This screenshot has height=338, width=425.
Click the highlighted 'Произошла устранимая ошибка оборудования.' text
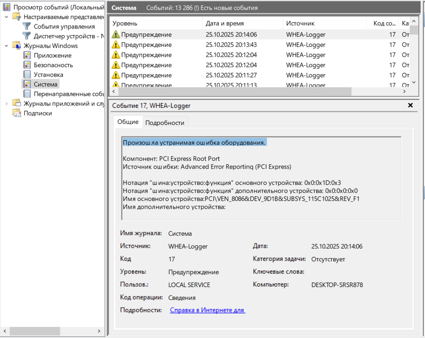tap(194, 142)
